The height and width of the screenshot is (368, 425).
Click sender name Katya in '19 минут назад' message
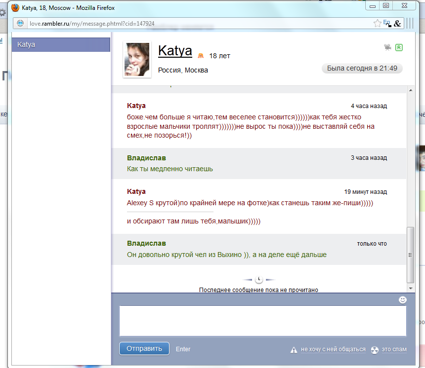(x=136, y=191)
